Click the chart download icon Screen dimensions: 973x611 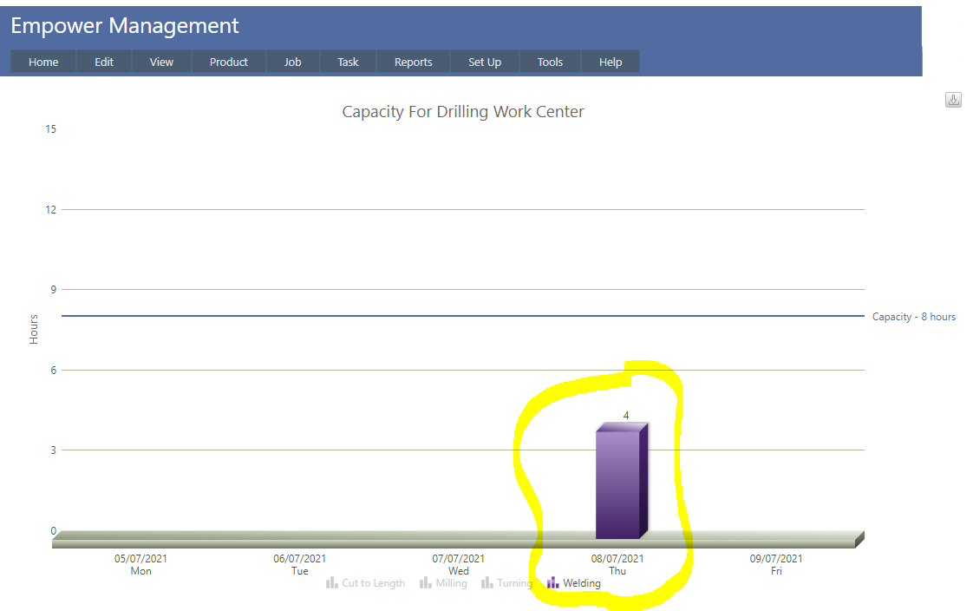click(x=953, y=100)
